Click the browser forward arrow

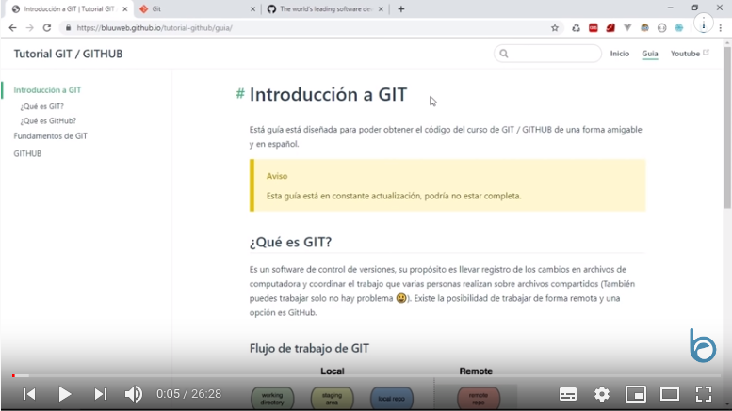pyautogui.click(x=29, y=28)
